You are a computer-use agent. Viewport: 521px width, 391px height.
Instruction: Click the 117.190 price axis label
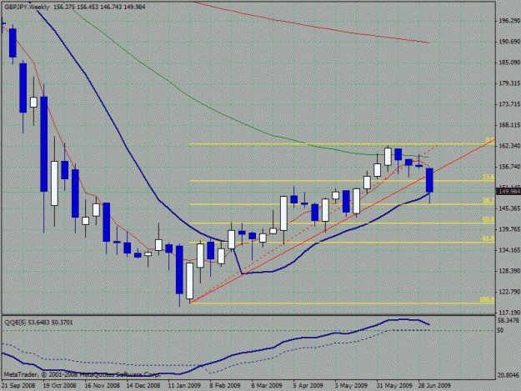pos(509,313)
